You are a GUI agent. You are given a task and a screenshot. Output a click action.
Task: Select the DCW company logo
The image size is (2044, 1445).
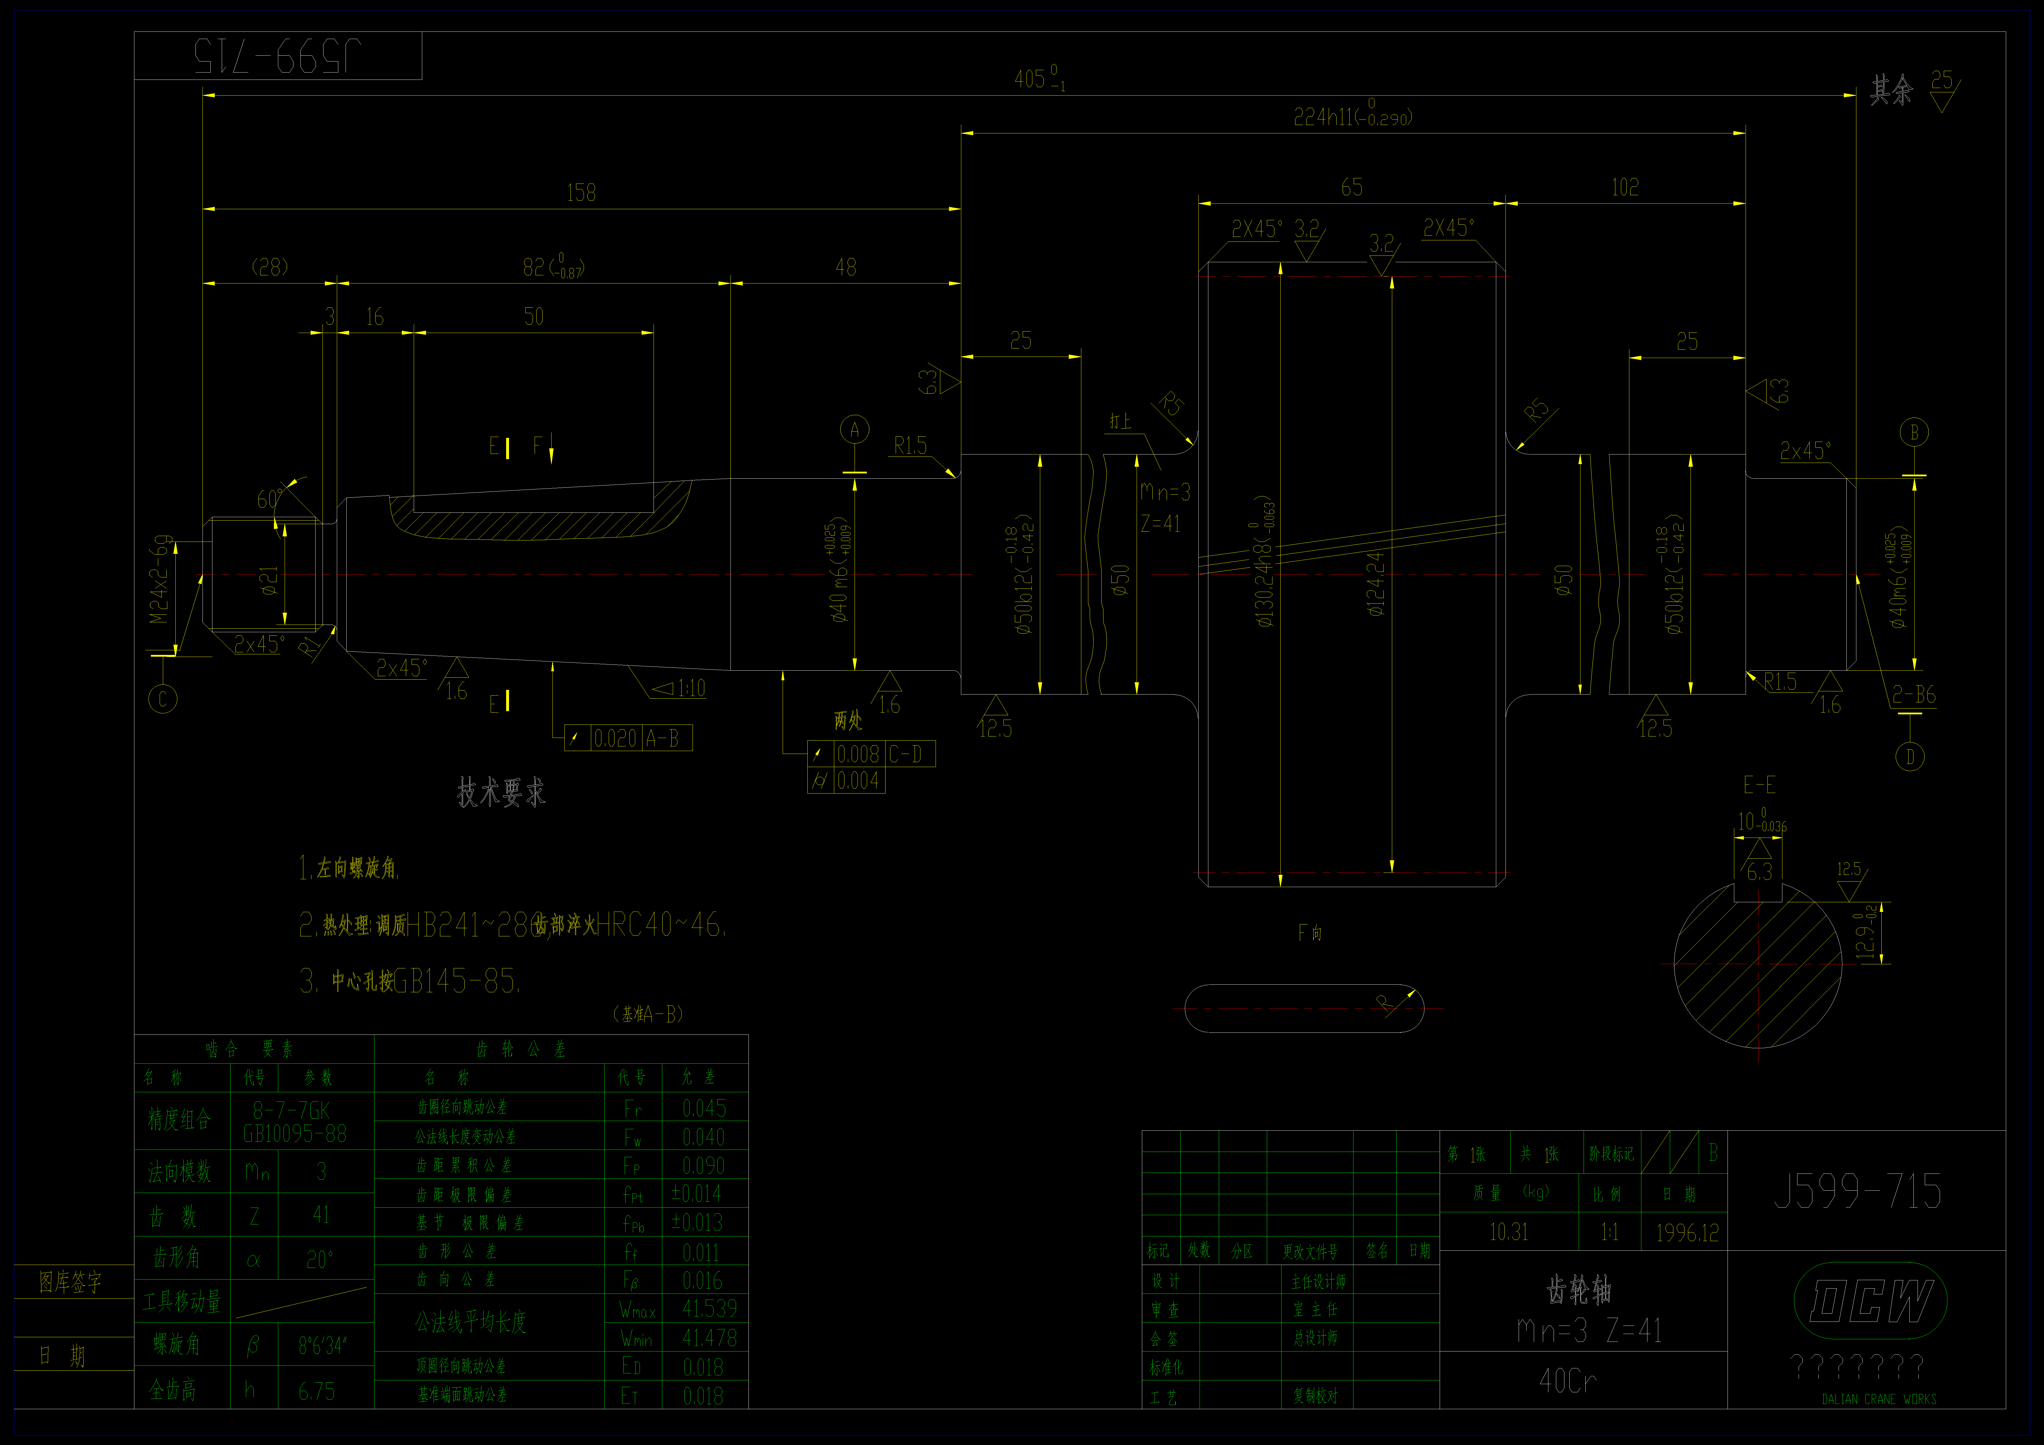click(x=1870, y=1301)
